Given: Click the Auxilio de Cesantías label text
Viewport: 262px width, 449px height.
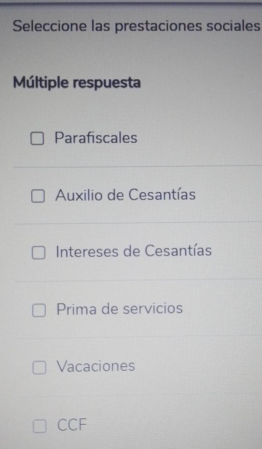Looking at the screenshot, I should [x=125, y=195].
